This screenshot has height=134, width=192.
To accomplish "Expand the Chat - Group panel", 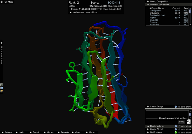I will (x=148, y=106).
